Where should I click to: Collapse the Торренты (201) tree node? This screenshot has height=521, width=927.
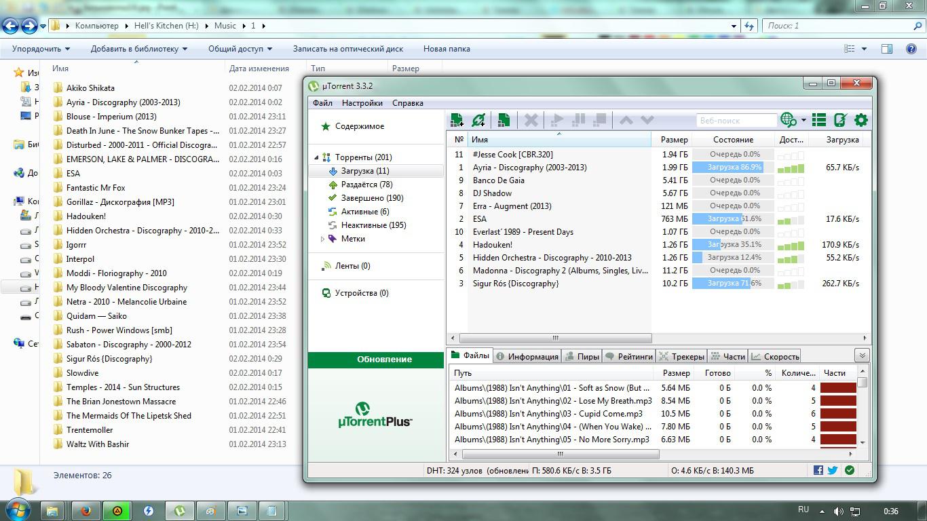[316, 157]
